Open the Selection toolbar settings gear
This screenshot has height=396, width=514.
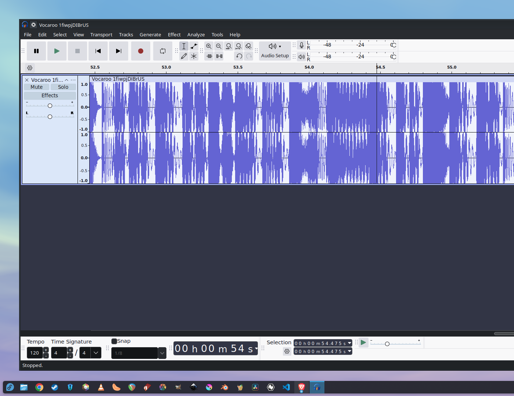click(x=287, y=351)
